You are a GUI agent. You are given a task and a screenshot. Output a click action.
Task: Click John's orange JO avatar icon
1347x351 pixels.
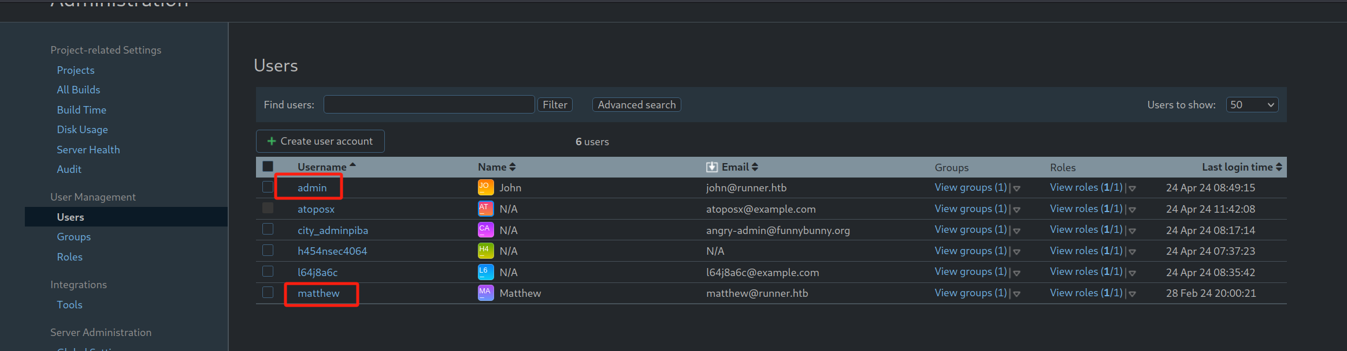coord(485,187)
